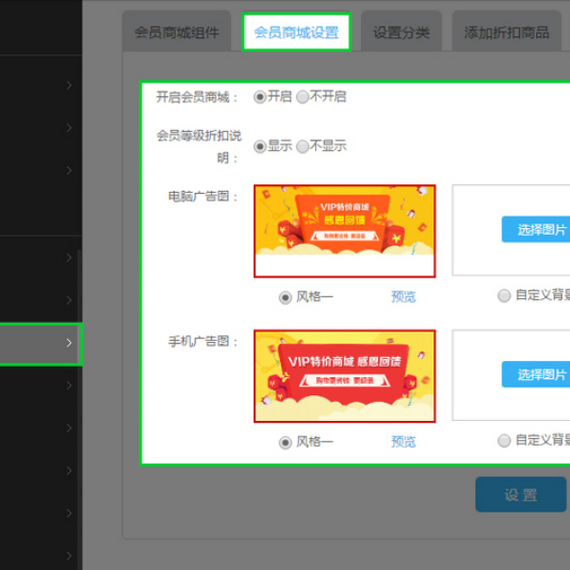Viewport: 570px width, 570px height.
Task: Click the 电脑广告图 VIP banner thumbnail
Action: tap(344, 231)
